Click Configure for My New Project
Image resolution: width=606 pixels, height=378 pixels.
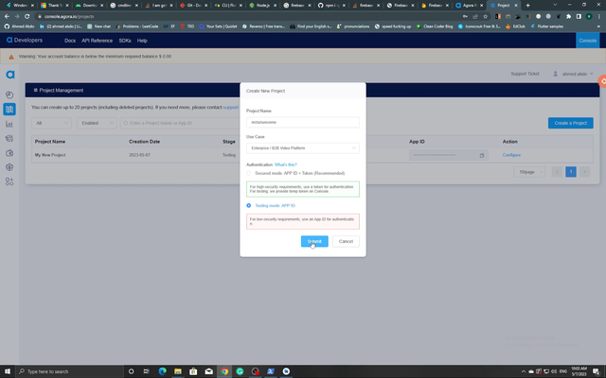click(511, 155)
